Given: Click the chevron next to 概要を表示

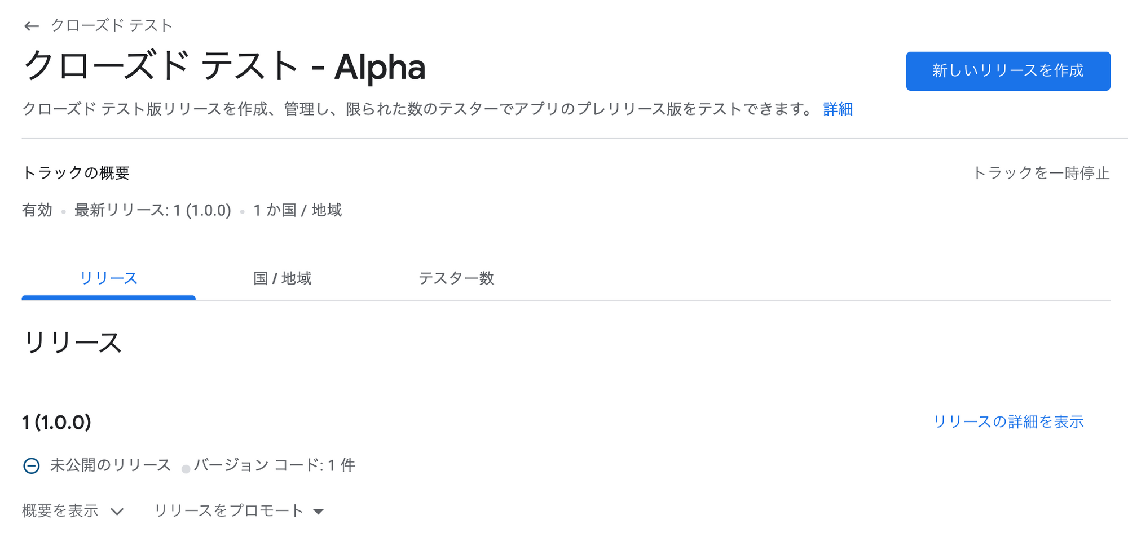Looking at the screenshot, I should click(117, 512).
